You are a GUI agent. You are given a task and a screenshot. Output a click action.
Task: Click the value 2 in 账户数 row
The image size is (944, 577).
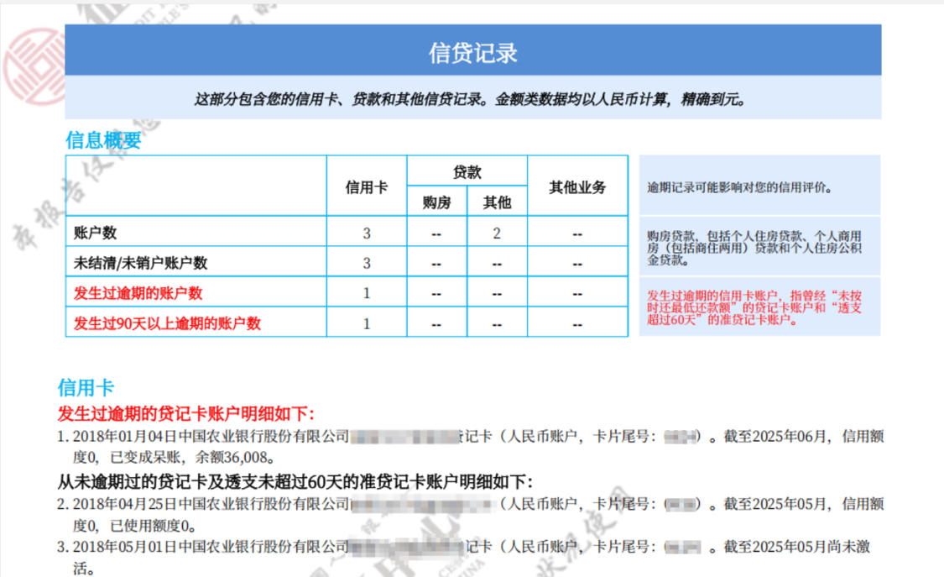click(497, 233)
